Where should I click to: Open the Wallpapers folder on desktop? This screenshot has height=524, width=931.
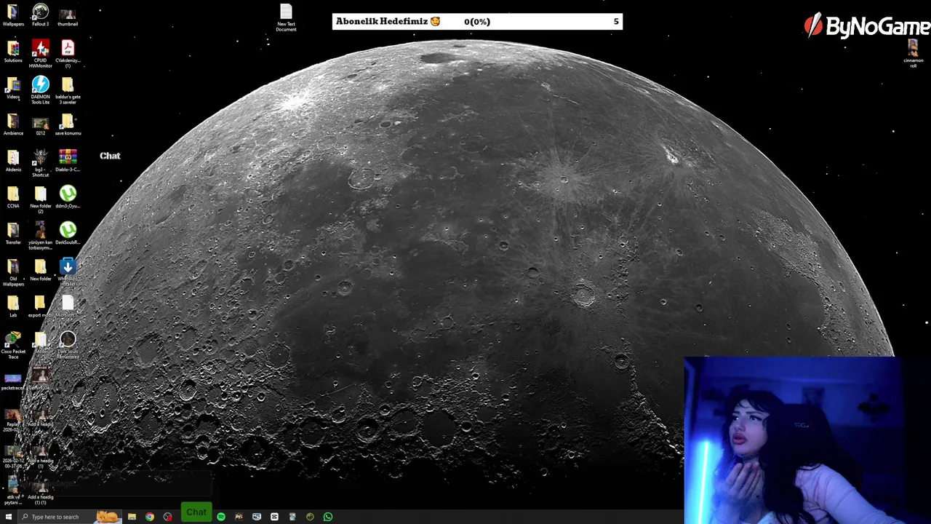click(x=13, y=15)
